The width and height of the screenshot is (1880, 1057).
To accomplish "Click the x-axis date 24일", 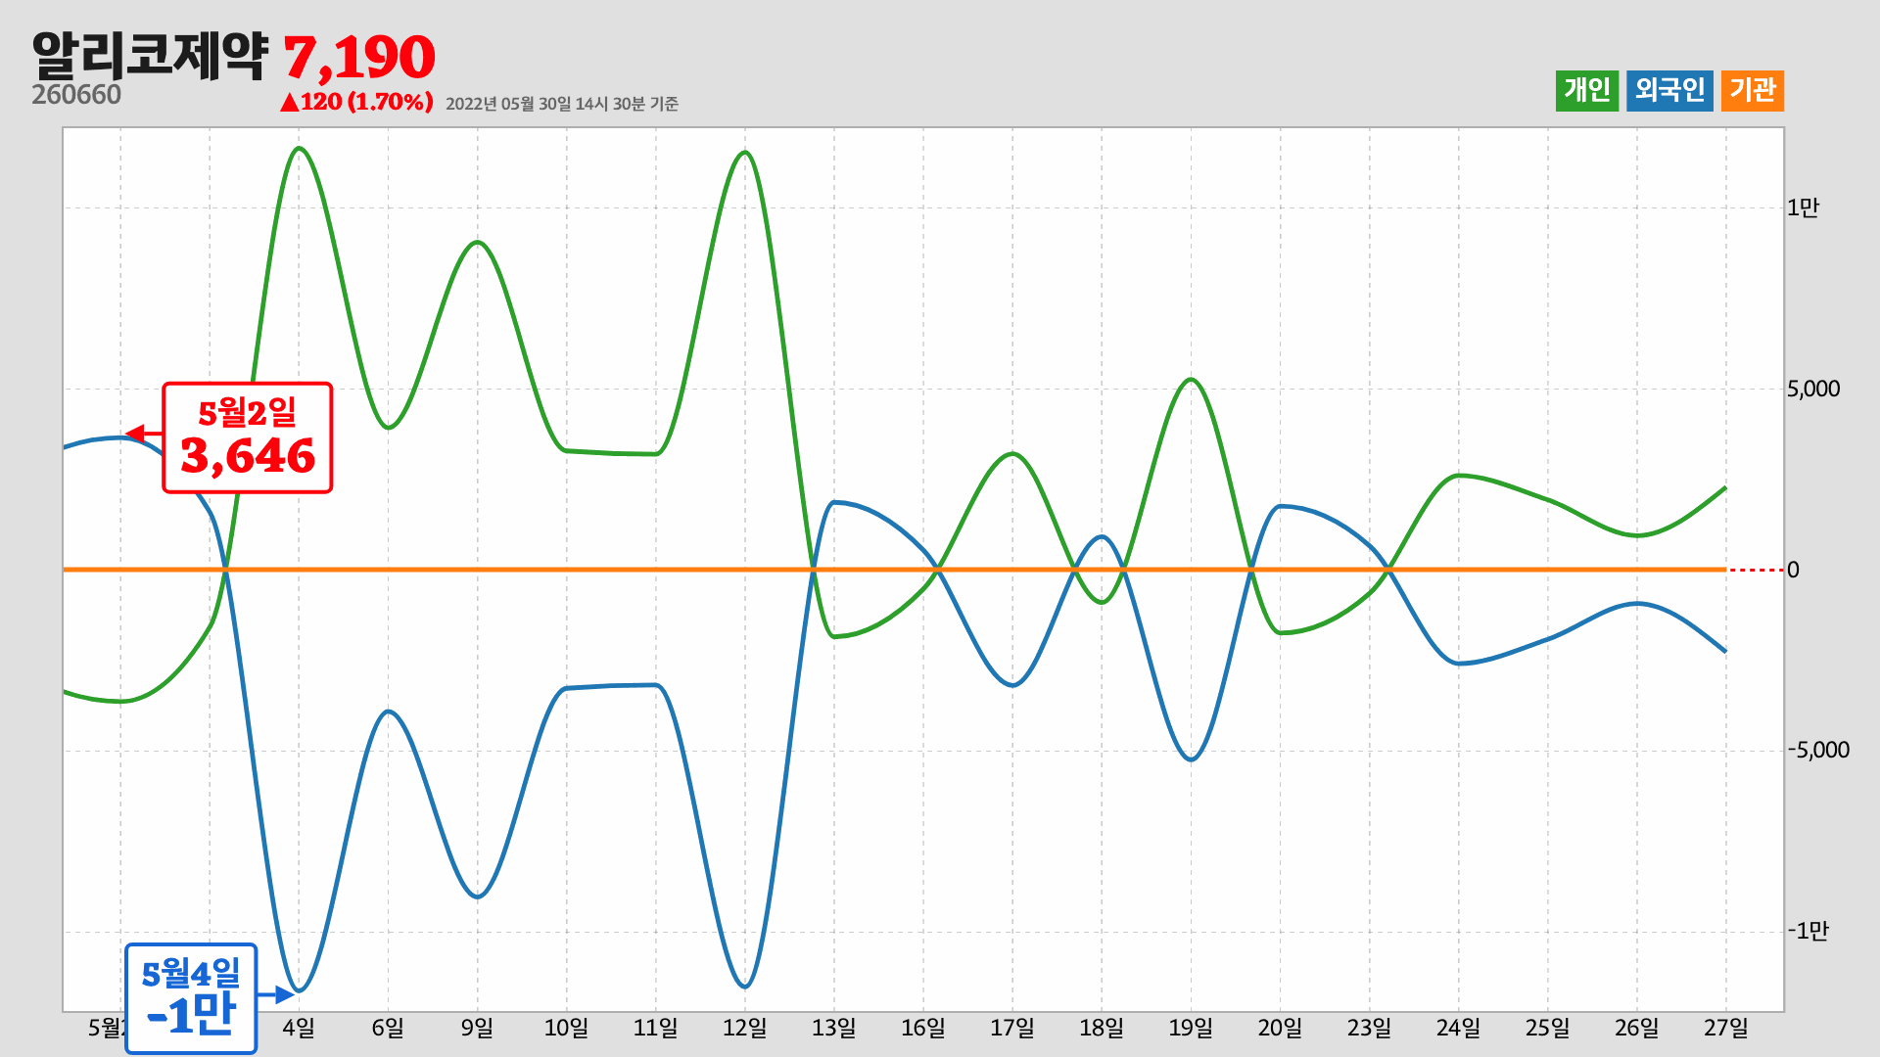I will [x=1458, y=1028].
